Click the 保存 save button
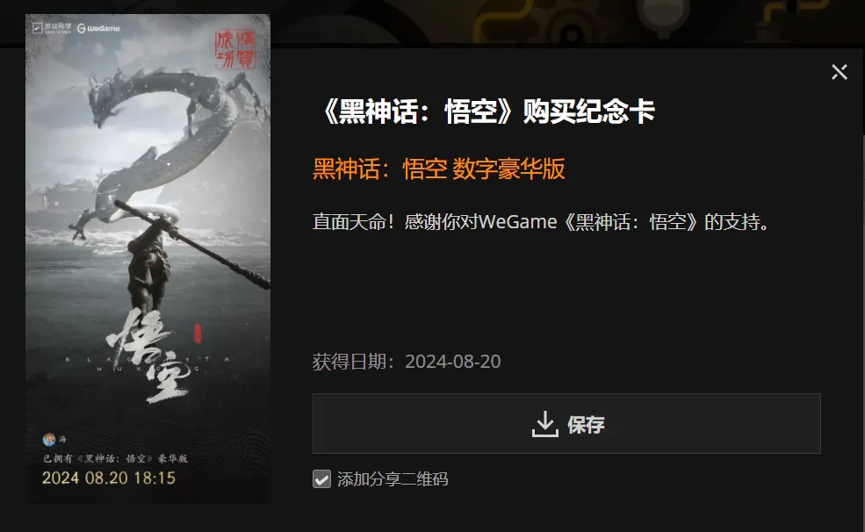This screenshot has height=532, width=865. (x=566, y=423)
